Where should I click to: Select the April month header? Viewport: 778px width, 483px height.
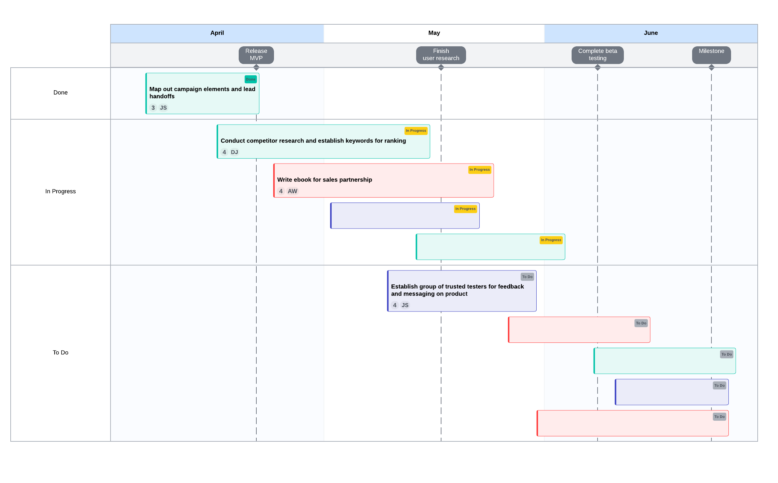(x=217, y=33)
